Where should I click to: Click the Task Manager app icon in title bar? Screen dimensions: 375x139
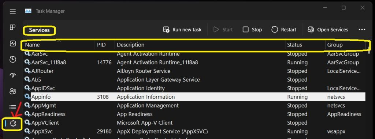coord(28,11)
